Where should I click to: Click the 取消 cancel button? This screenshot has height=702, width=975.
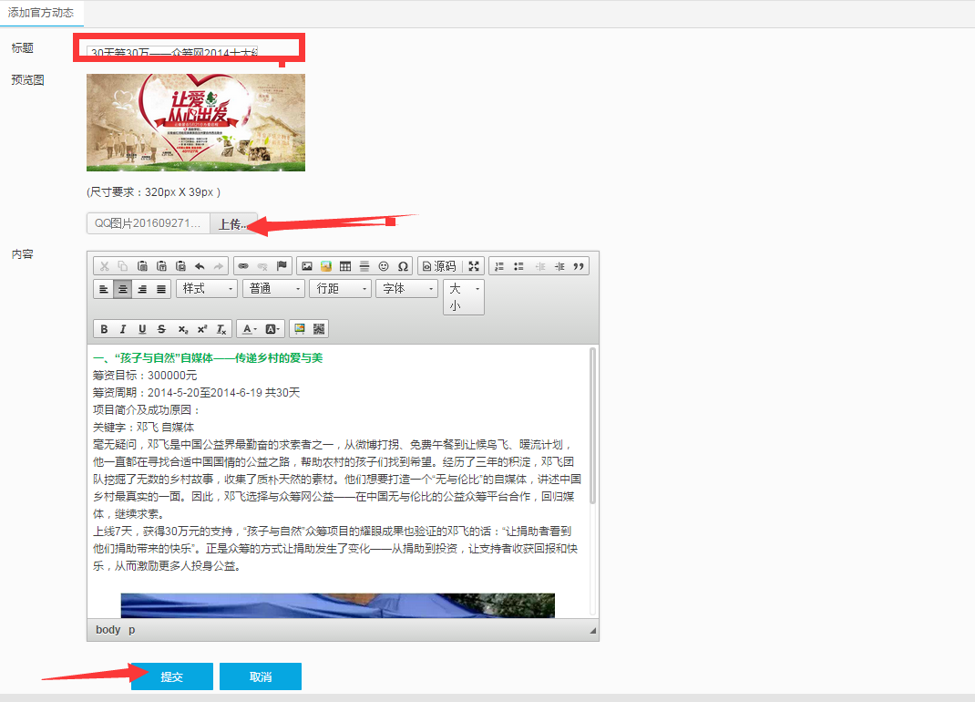(x=260, y=676)
